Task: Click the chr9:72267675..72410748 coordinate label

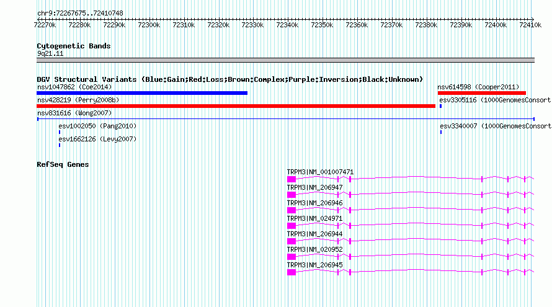Action: [80, 14]
